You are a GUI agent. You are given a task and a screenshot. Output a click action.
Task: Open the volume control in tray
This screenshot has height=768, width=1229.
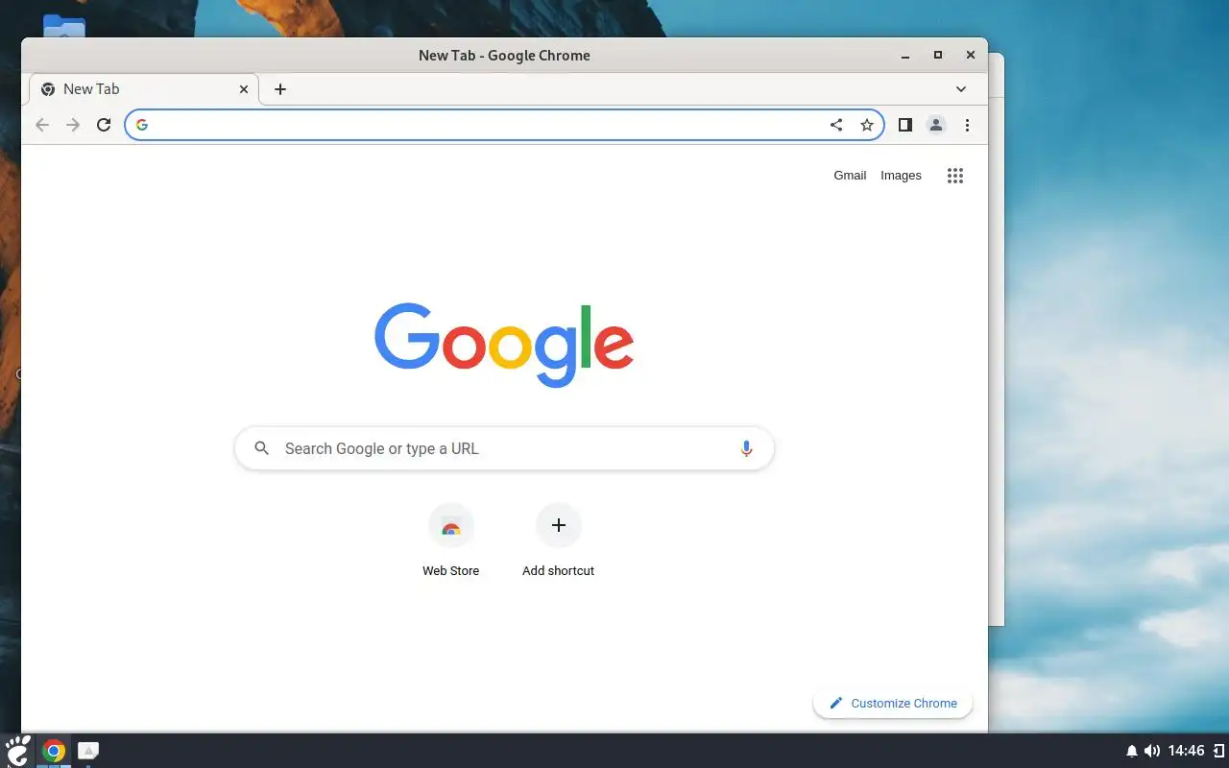coord(1152,751)
